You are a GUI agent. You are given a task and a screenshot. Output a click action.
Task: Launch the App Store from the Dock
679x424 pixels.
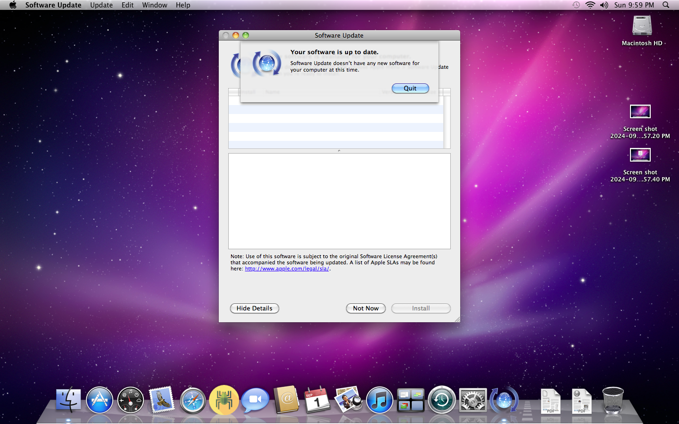(99, 400)
